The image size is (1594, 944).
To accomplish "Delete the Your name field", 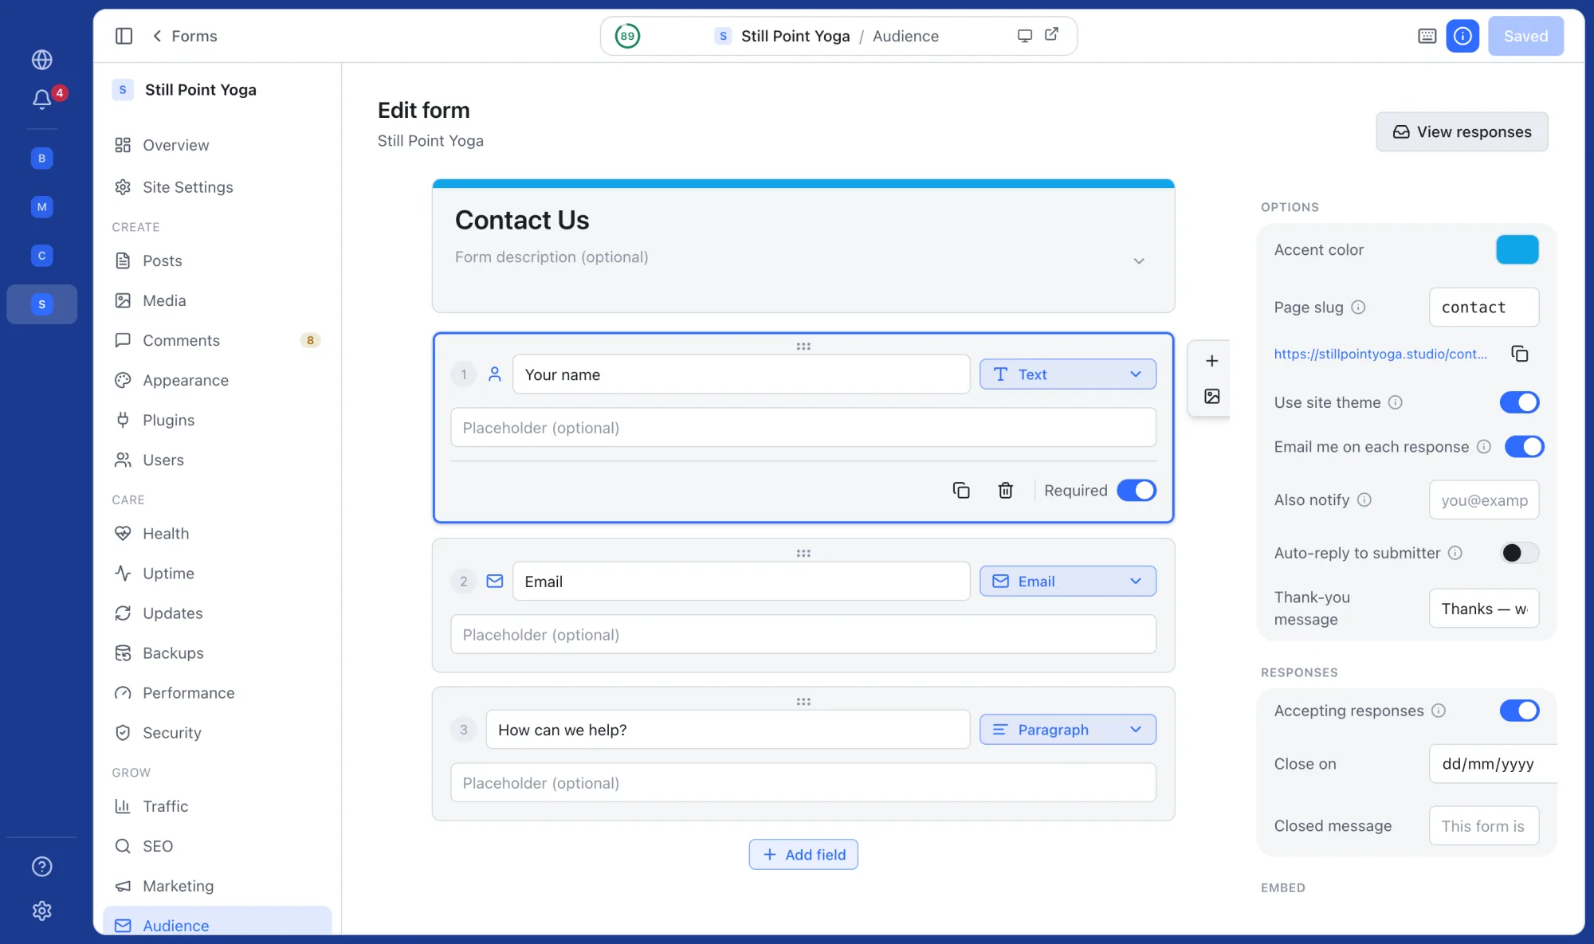I will coord(1006,490).
